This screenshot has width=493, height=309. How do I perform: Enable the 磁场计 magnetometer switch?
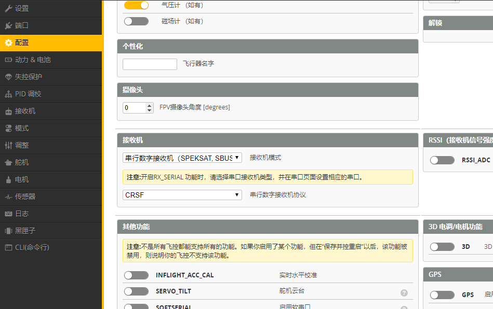click(136, 21)
